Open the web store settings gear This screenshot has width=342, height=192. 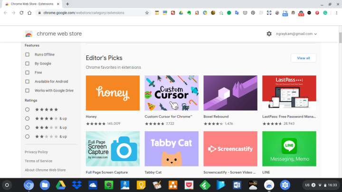point(269,34)
